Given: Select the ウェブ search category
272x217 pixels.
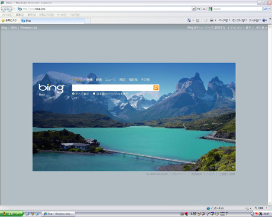Looking at the screenshot, I should point(78,80).
